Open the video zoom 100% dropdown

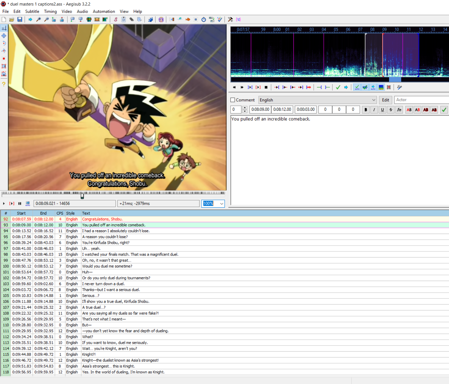coord(221,203)
